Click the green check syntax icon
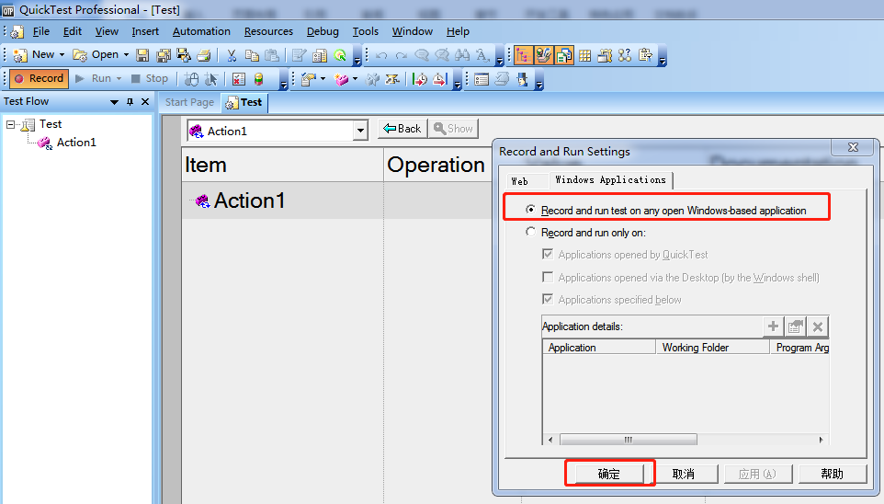Screen dimensions: 884x504 340,55
